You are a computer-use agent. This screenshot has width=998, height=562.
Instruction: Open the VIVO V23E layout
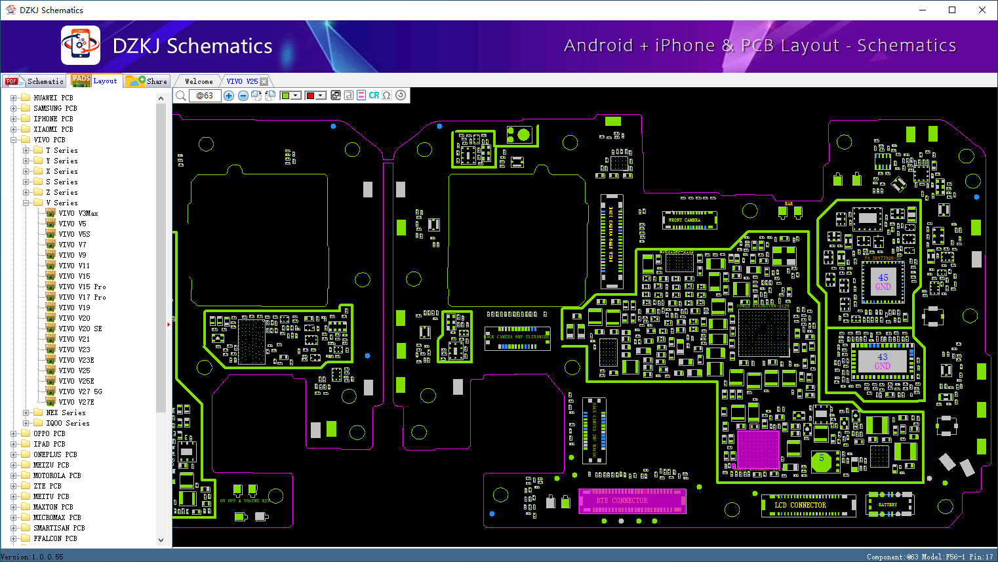(x=76, y=360)
